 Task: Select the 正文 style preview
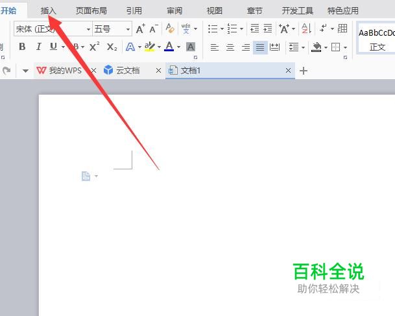tap(376, 38)
